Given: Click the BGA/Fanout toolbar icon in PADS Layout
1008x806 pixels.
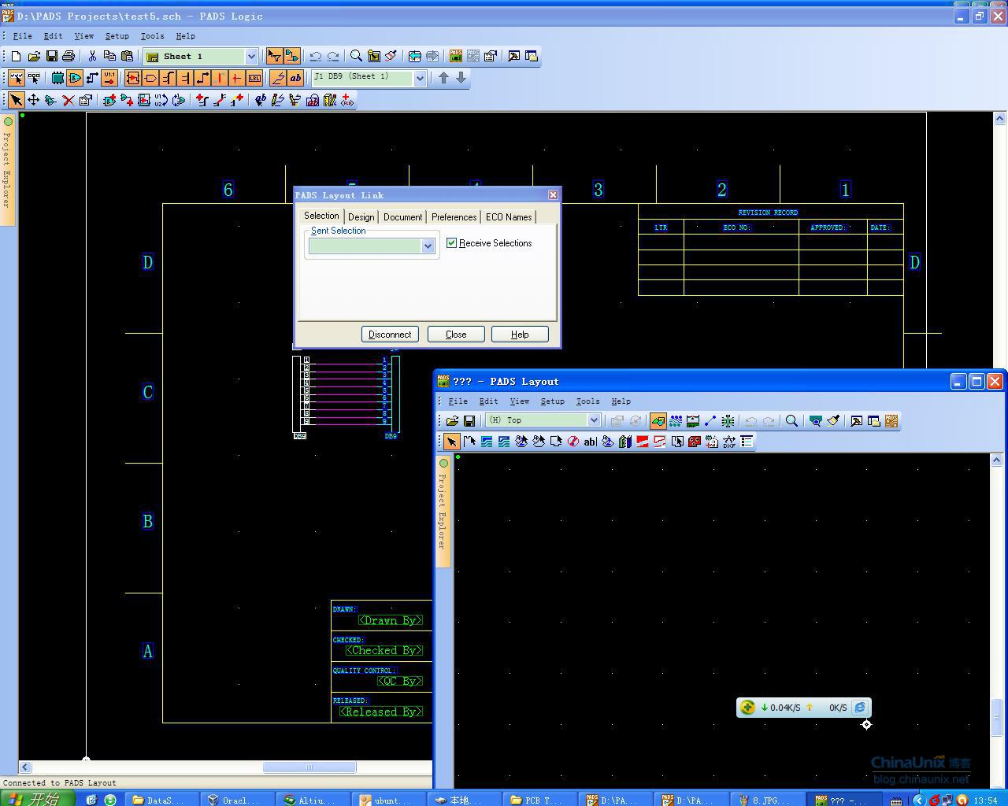Looking at the screenshot, I should click(728, 421).
